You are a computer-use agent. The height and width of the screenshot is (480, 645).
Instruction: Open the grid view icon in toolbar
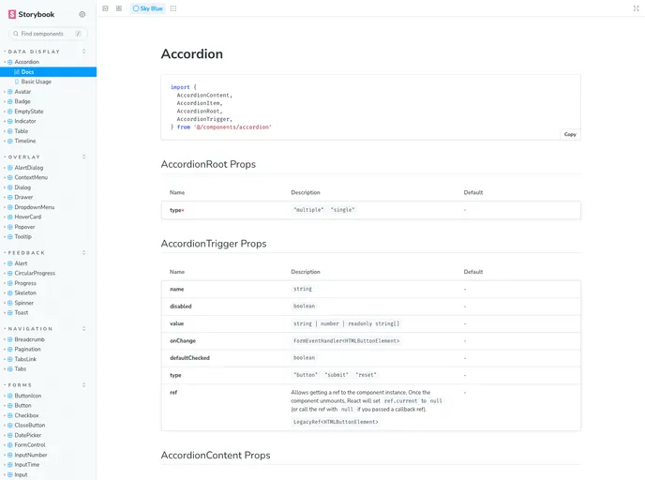coord(119,8)
